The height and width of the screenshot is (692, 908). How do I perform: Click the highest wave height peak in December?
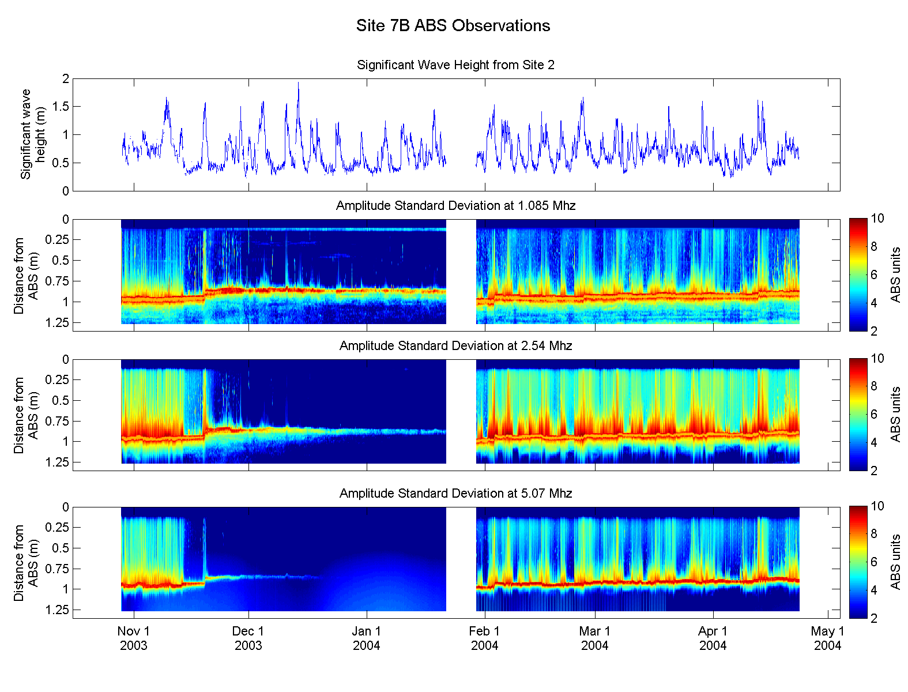298,84
